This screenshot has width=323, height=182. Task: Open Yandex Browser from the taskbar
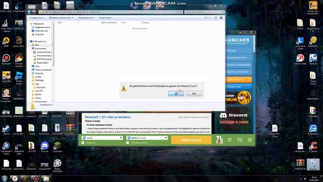pos(15,178)
